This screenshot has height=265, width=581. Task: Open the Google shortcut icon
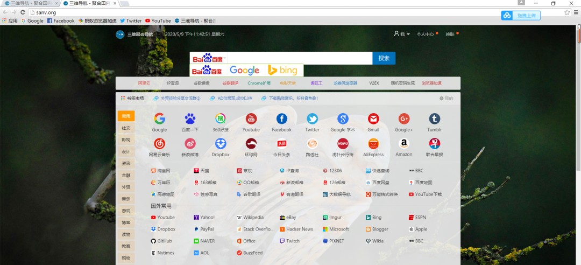point(159,119)
